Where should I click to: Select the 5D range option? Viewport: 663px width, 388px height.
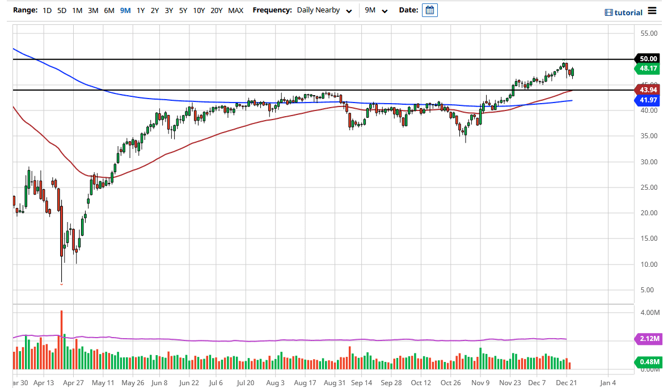point(62,10)
